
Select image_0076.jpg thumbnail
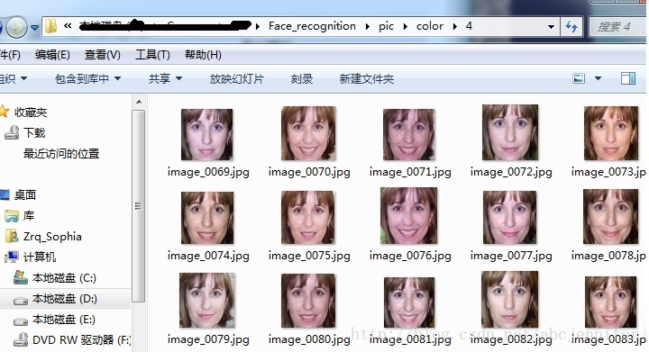tap(409, 216)
